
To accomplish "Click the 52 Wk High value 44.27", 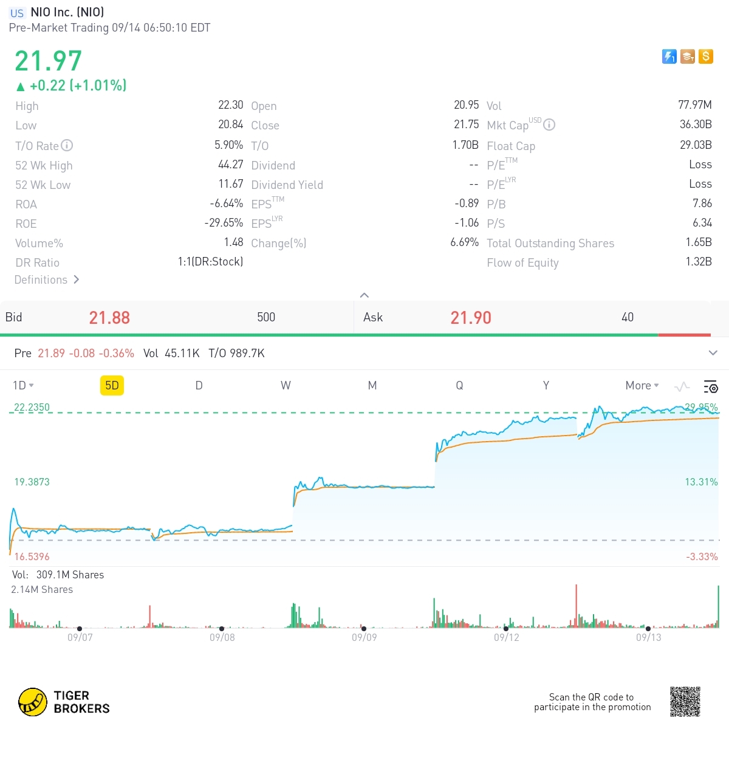I will (x=230, y=165).
